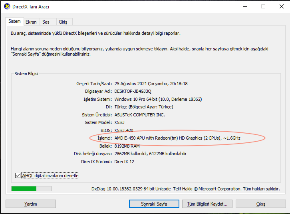Screen dimensions: 290x214
Task: Select system model value X55U
Action: (x=119, y=122)
